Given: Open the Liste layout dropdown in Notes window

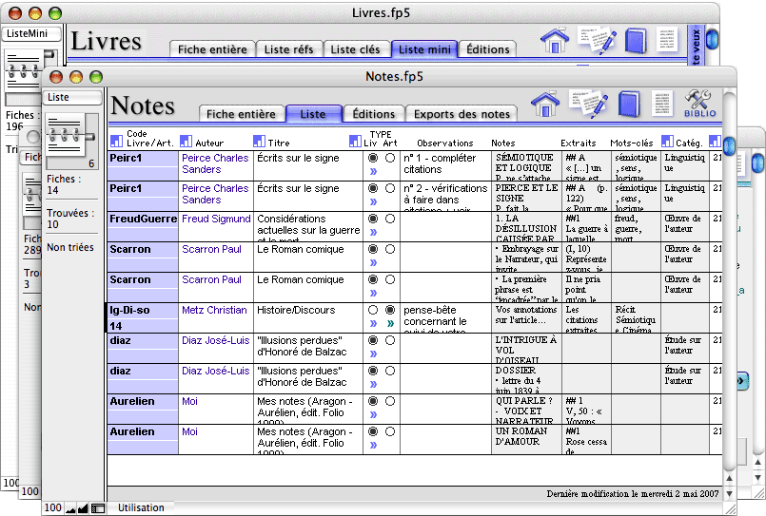Looking at the screenshot, I should click(72, 97).
